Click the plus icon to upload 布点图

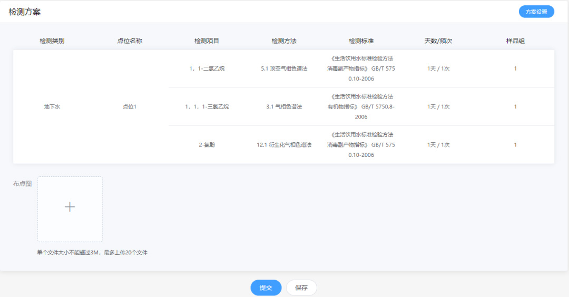[70, 207]
